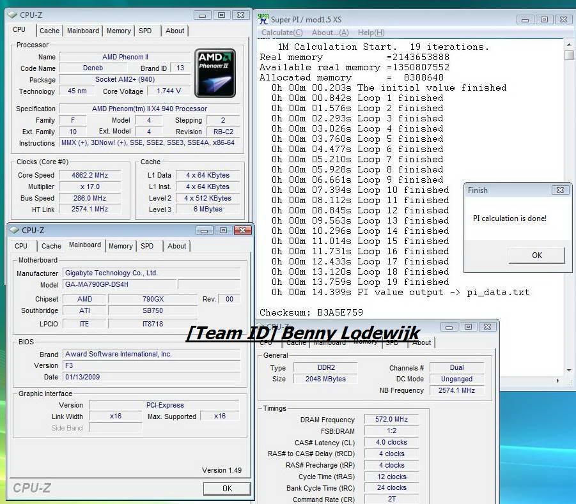Click the LPCIO value IT8718

(152, 324)
